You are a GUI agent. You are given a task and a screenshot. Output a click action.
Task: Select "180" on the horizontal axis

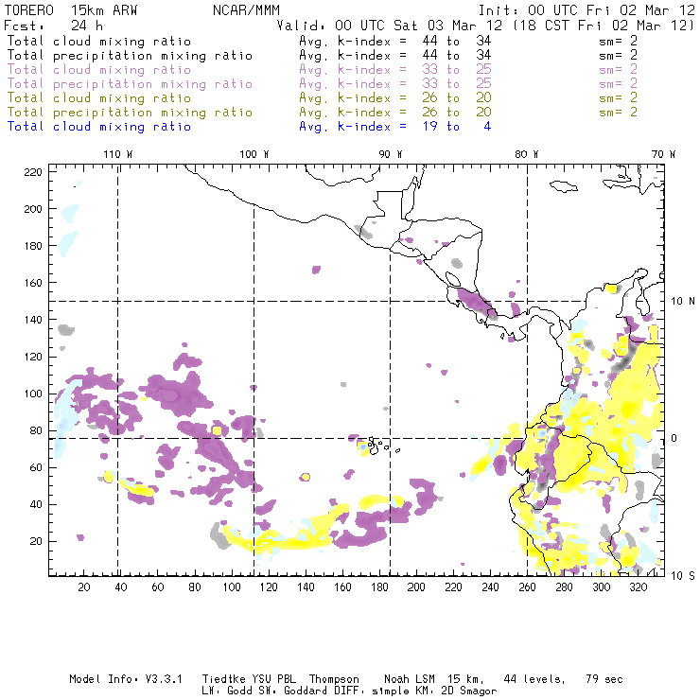coord(379,587)
